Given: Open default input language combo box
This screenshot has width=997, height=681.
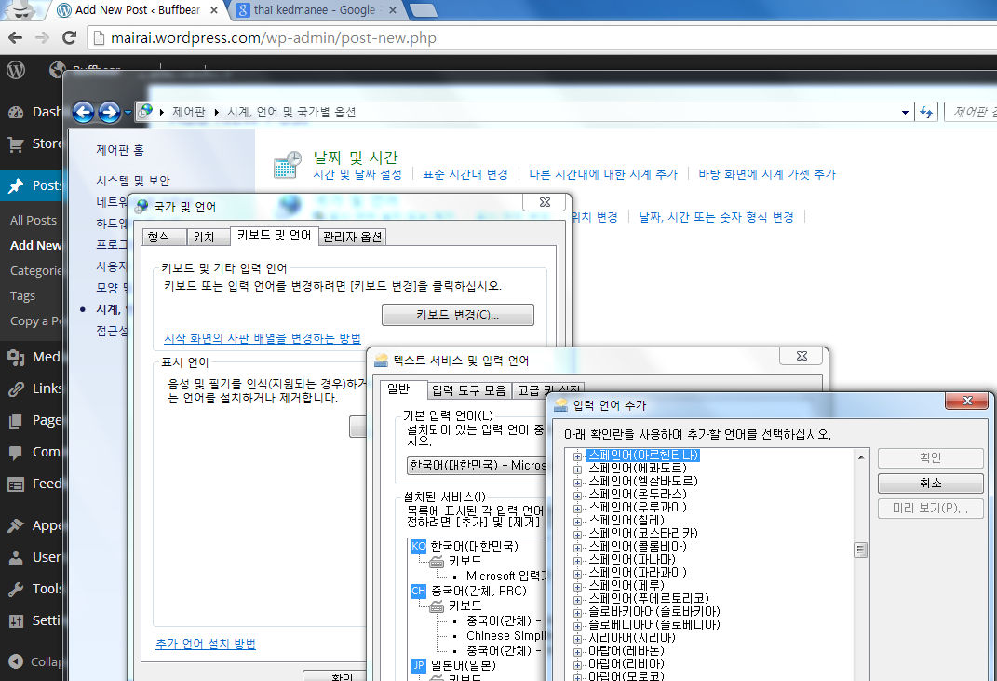Looking at the screenshot, I should point(477,465).
